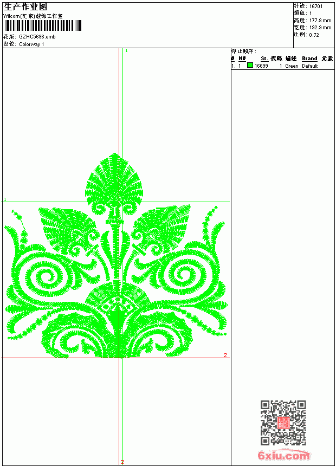336x466 pixels.
Task: Click the St. column header
Action: 264,59
